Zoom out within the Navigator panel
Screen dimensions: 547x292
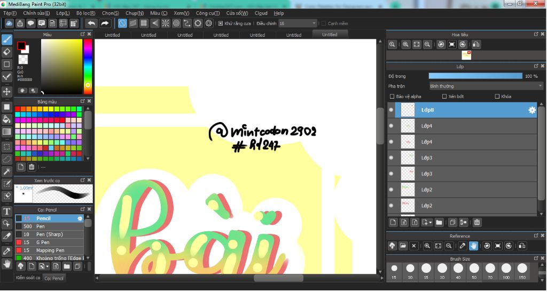pos(427,45)
